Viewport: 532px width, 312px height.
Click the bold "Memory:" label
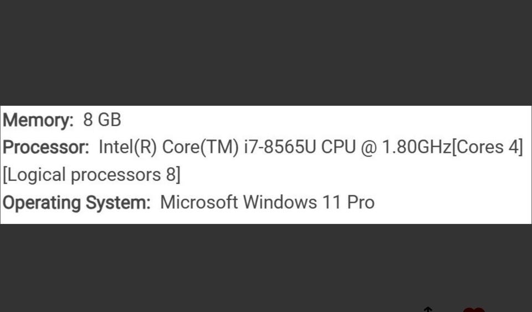[38, 120]
